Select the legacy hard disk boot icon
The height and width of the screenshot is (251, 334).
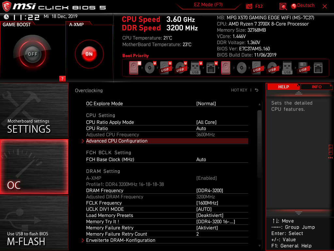click(226, 68)
